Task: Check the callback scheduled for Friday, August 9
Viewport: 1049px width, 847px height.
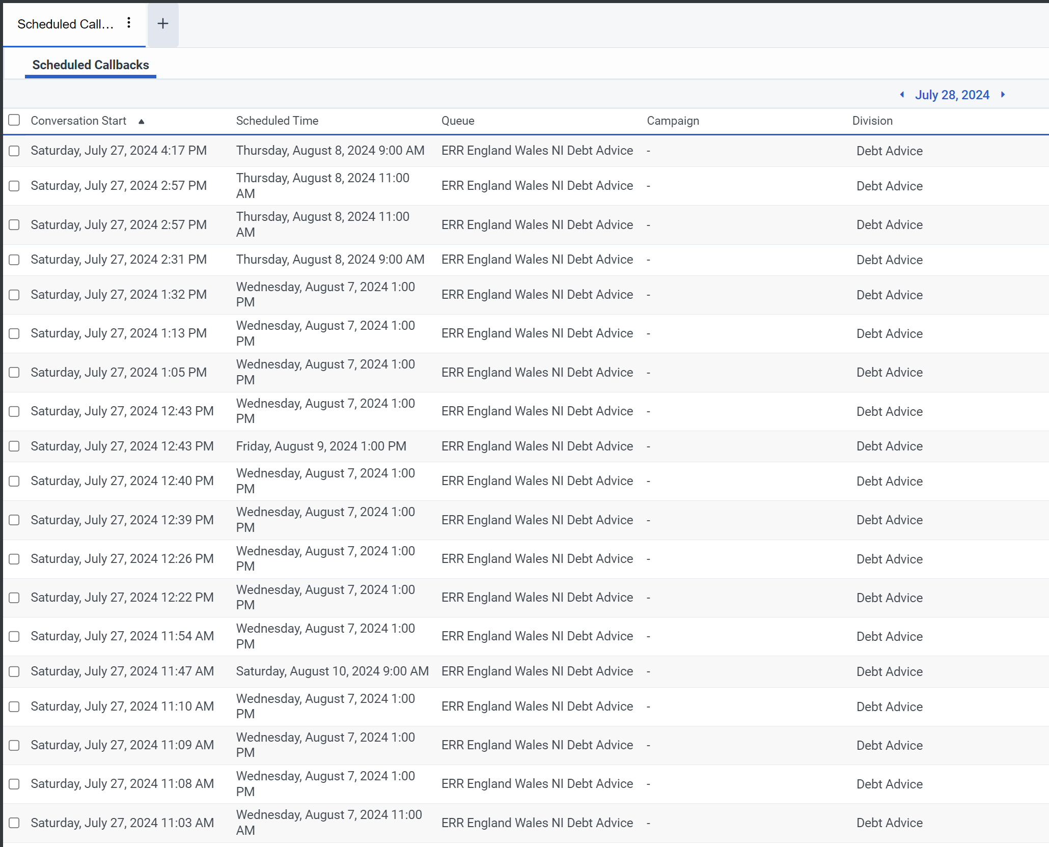Action: pyautogui.click(x=14, y=446)
